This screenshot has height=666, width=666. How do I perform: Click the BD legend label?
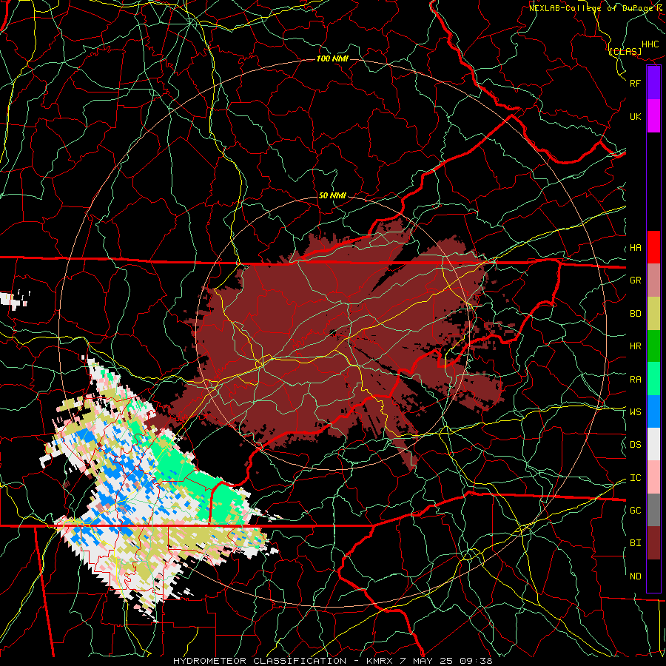[x=635, y=314]
